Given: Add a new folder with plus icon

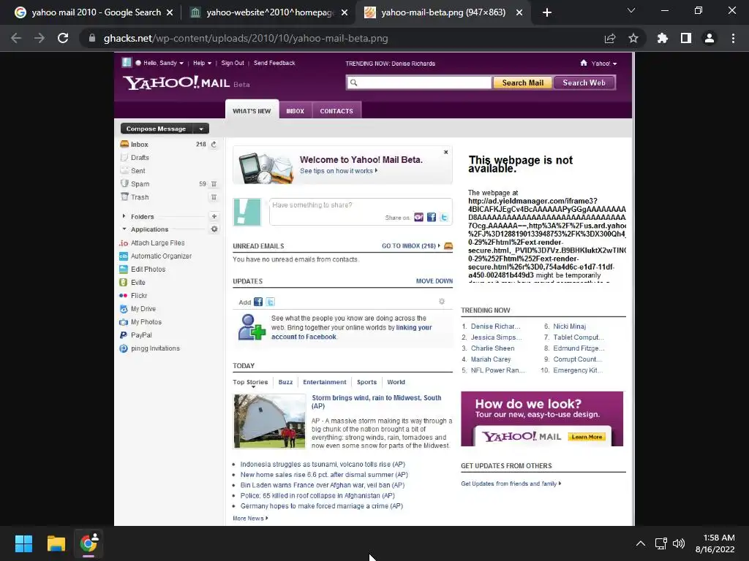Looking at the screenshot, I should [214, 216].
